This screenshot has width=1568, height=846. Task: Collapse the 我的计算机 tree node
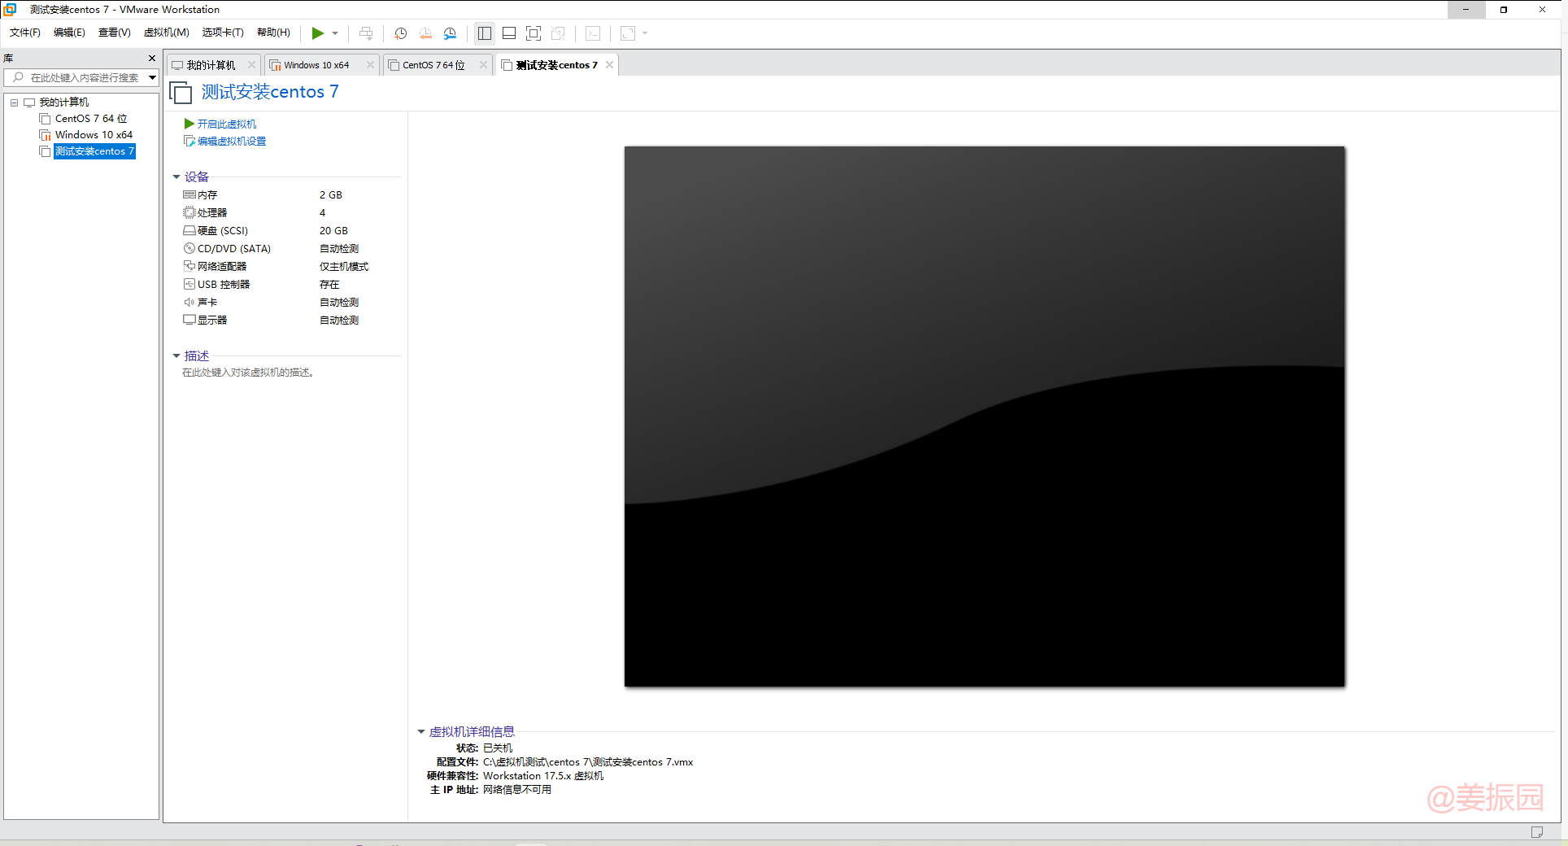14,102
